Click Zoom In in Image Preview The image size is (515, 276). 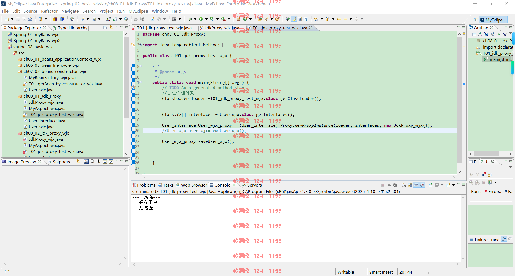click(99, 162)
